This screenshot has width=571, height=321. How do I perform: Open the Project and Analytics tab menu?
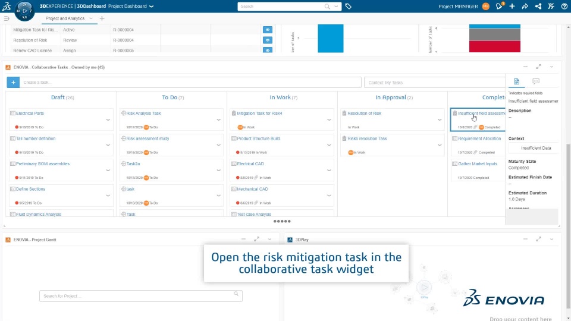coord(90,18)
